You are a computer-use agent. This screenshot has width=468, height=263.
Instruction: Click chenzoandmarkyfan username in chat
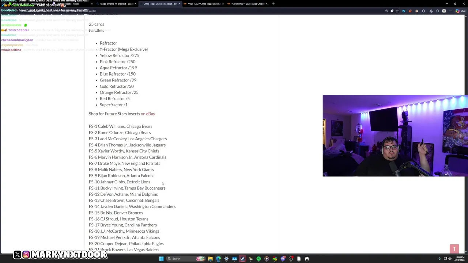tap(17, 40)
